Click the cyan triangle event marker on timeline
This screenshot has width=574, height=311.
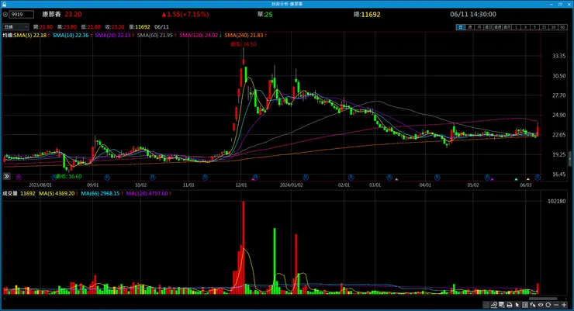[x=516, y=179]
